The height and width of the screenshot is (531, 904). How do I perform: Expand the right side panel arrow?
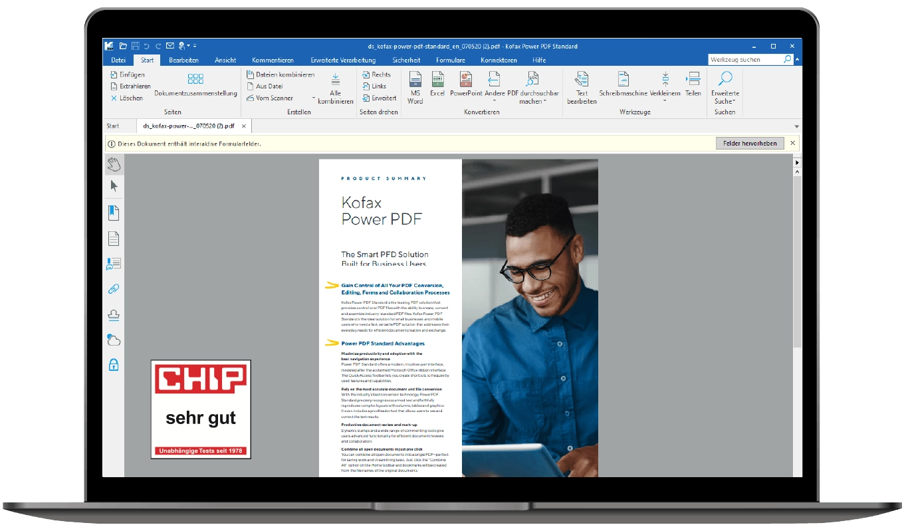click(798, 162)
